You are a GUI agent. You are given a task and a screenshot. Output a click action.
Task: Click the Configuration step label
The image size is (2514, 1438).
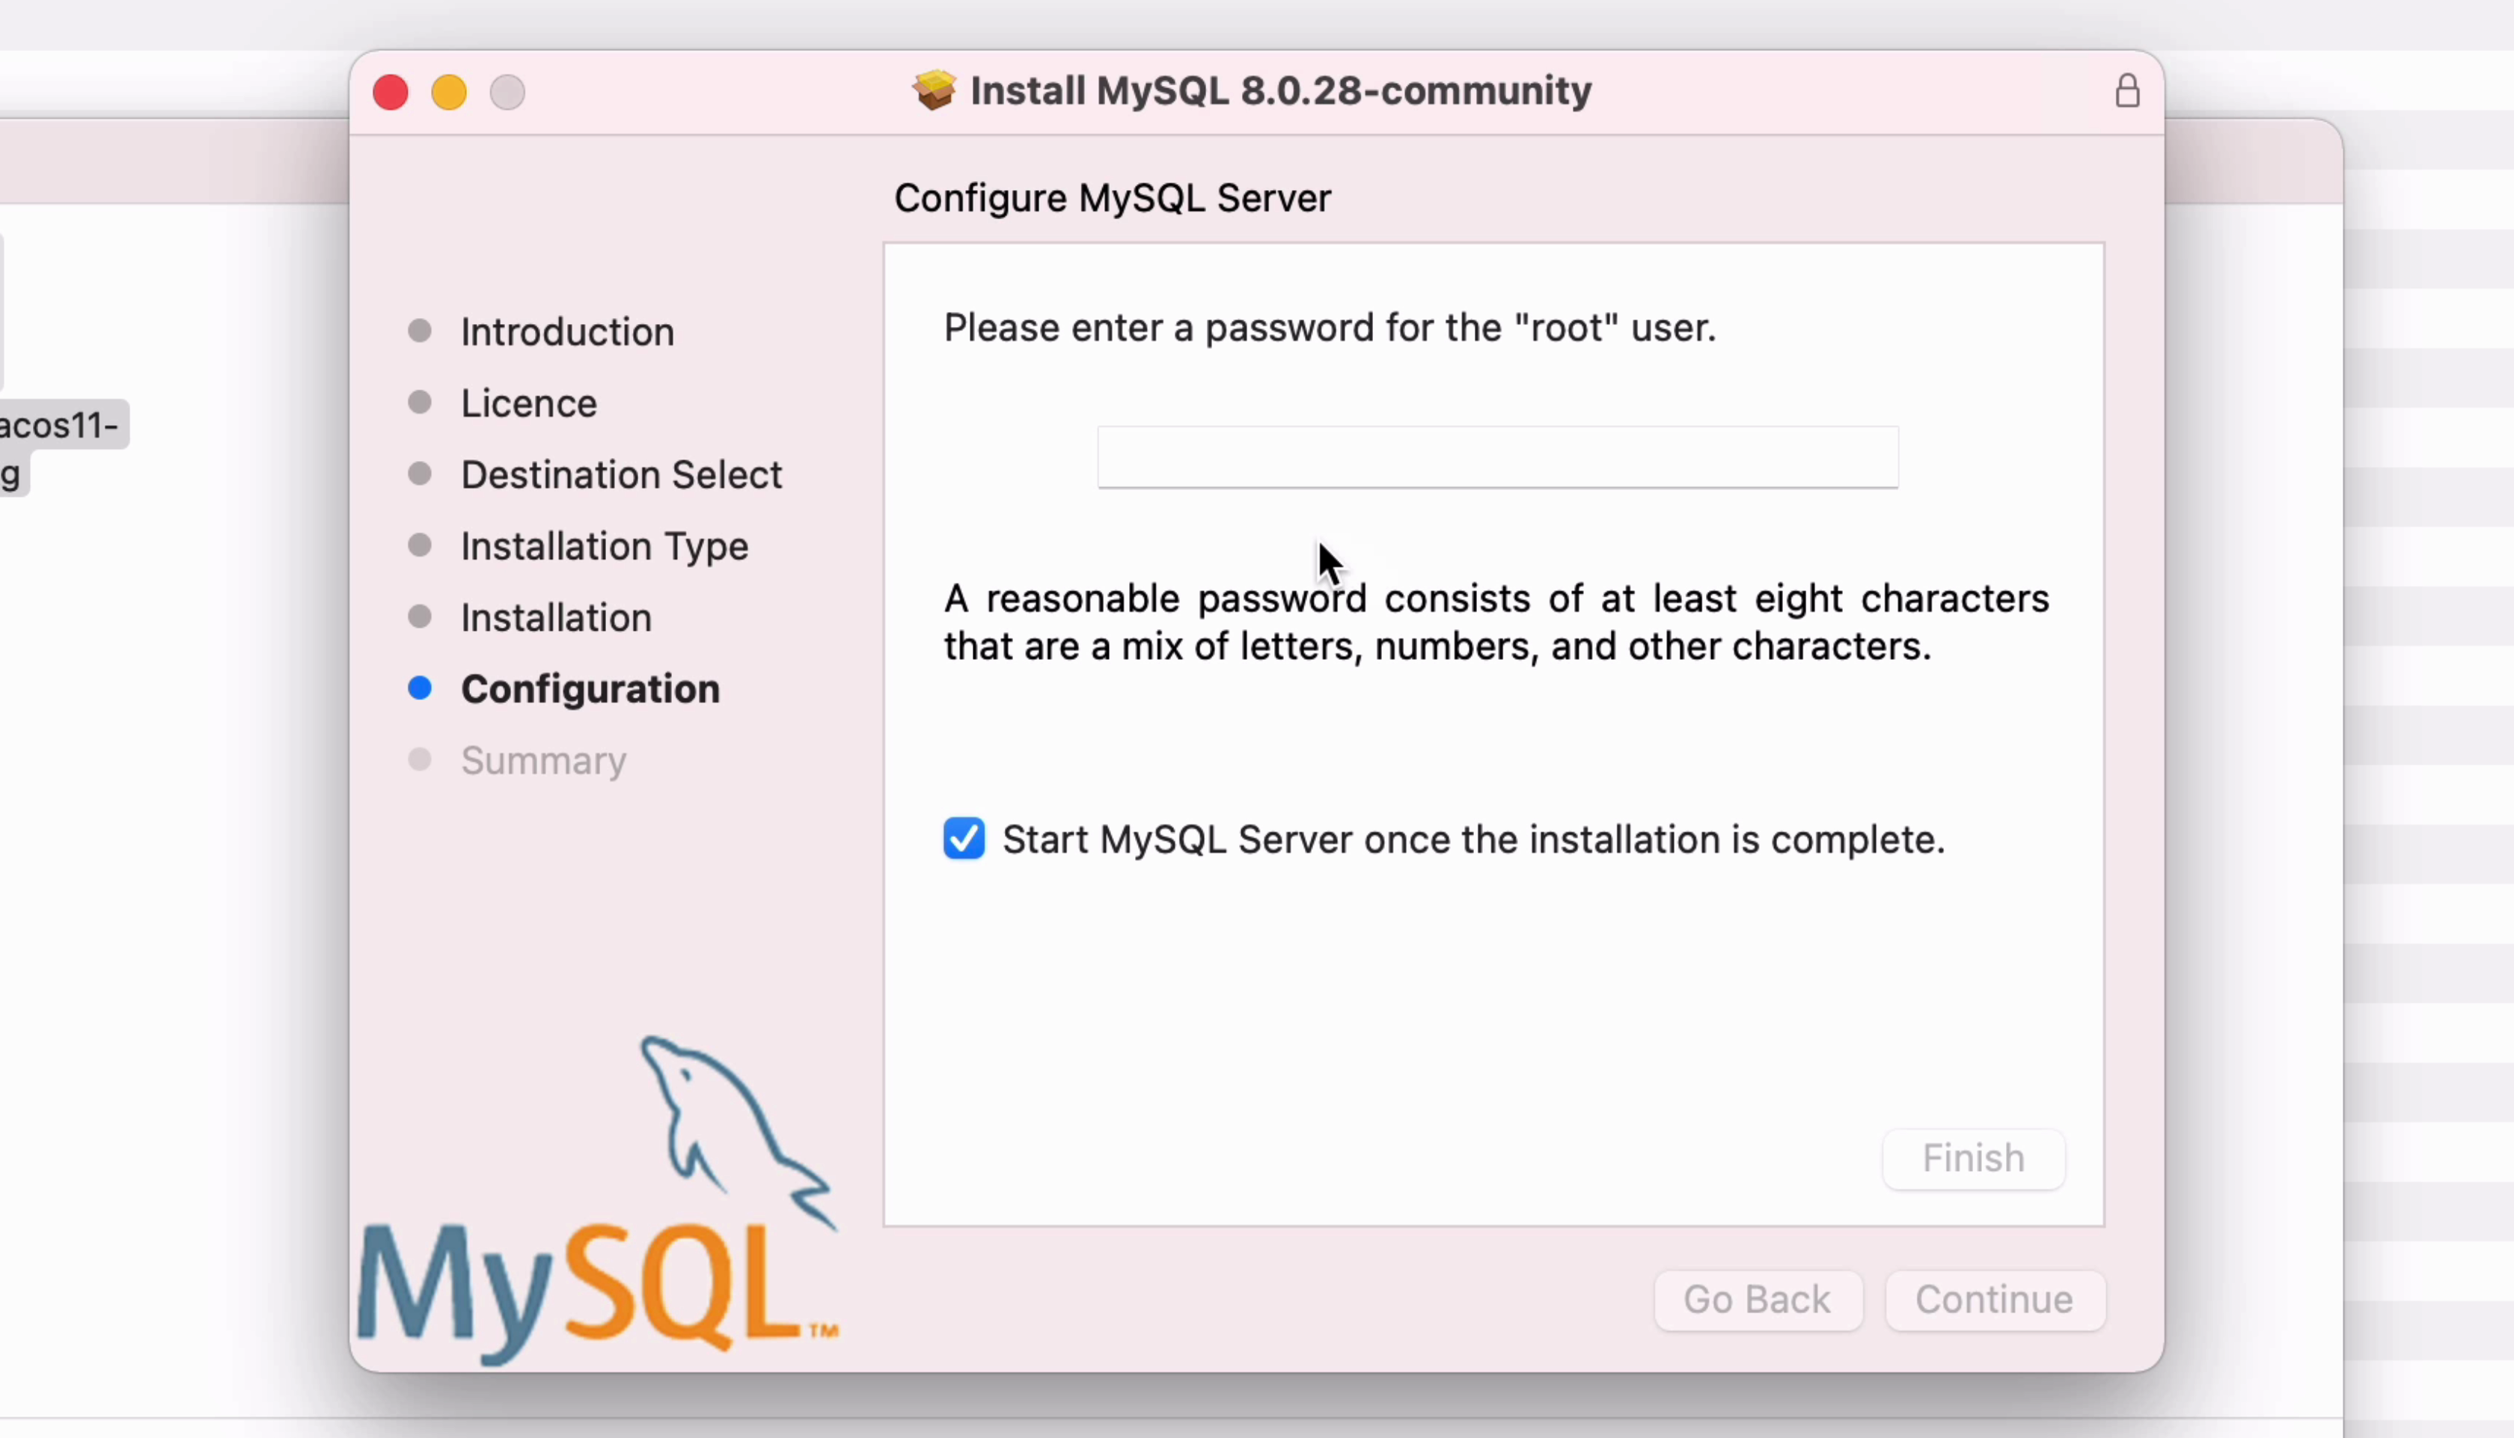pyautogui.click(x=590, y=689)
